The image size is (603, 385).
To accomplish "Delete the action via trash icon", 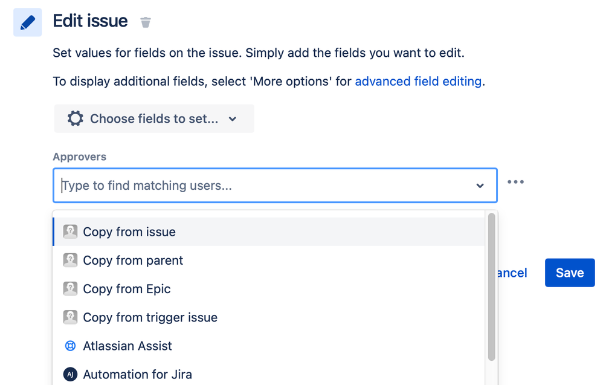I will [x=146, y=23].
